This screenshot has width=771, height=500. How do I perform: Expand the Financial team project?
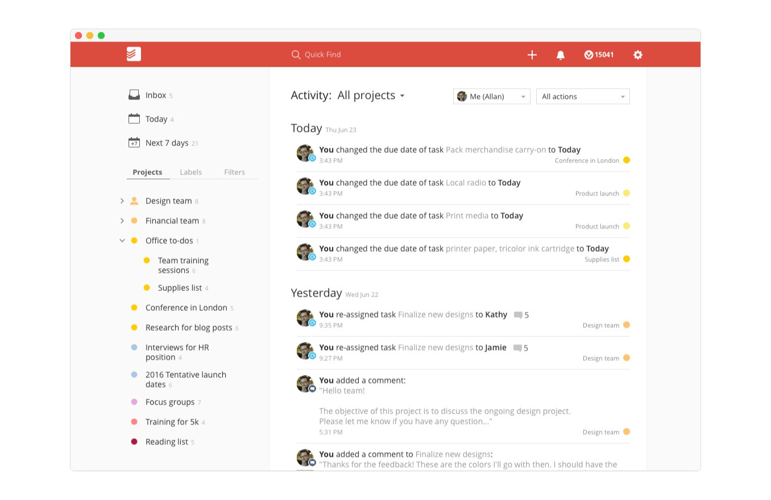click(122, 220)
